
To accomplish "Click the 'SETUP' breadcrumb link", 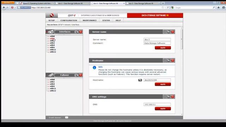I will [x=60, y=25].
